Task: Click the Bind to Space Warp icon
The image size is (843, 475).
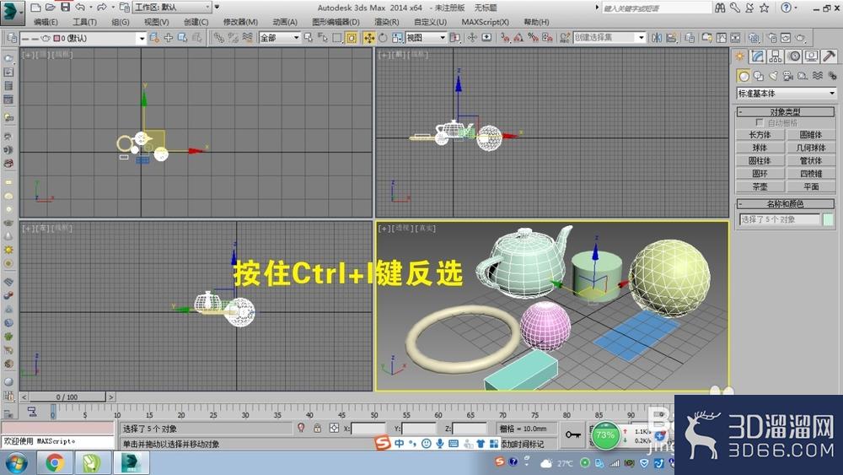Action: (247, 38)
